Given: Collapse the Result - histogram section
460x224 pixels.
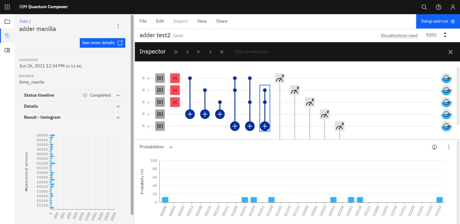Looking at the screenshot, I should 72,117.
